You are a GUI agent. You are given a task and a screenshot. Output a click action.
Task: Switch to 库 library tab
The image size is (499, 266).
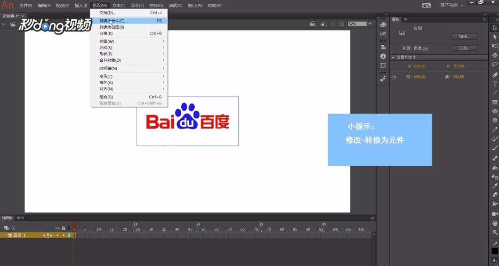coord(405,19)
